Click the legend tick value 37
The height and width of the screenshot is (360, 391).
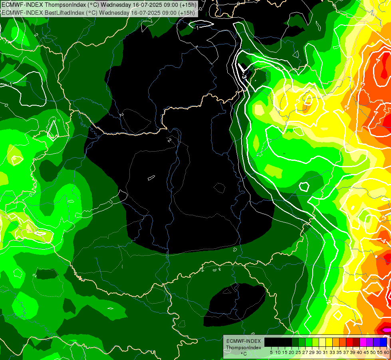click(x=346, y=352)
